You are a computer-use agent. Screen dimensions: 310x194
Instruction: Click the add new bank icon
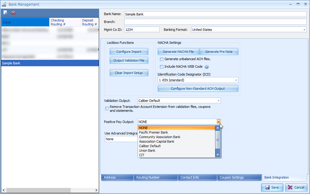click(x=5, y=13)
